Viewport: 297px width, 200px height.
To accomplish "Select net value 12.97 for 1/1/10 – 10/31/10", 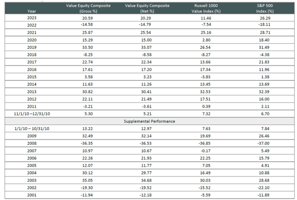I will click(146, 129).
